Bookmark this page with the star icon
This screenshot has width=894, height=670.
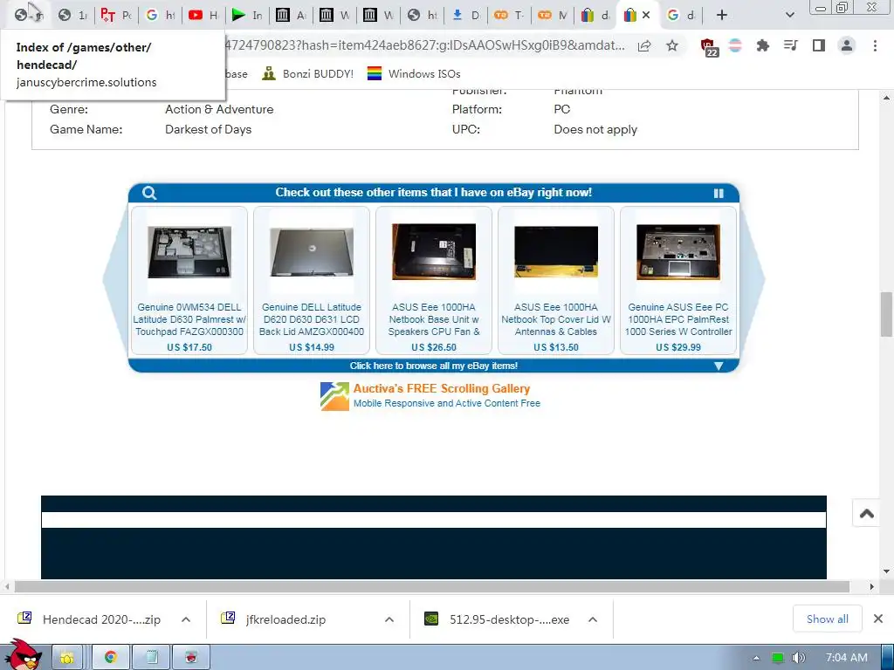click(x=672, y=46)
